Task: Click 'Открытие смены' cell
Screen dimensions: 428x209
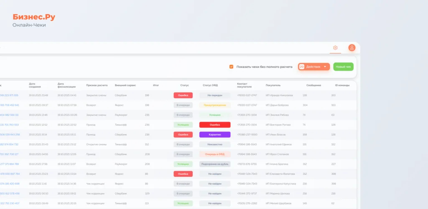Action: pyautogui.click(x=96, y=144)
